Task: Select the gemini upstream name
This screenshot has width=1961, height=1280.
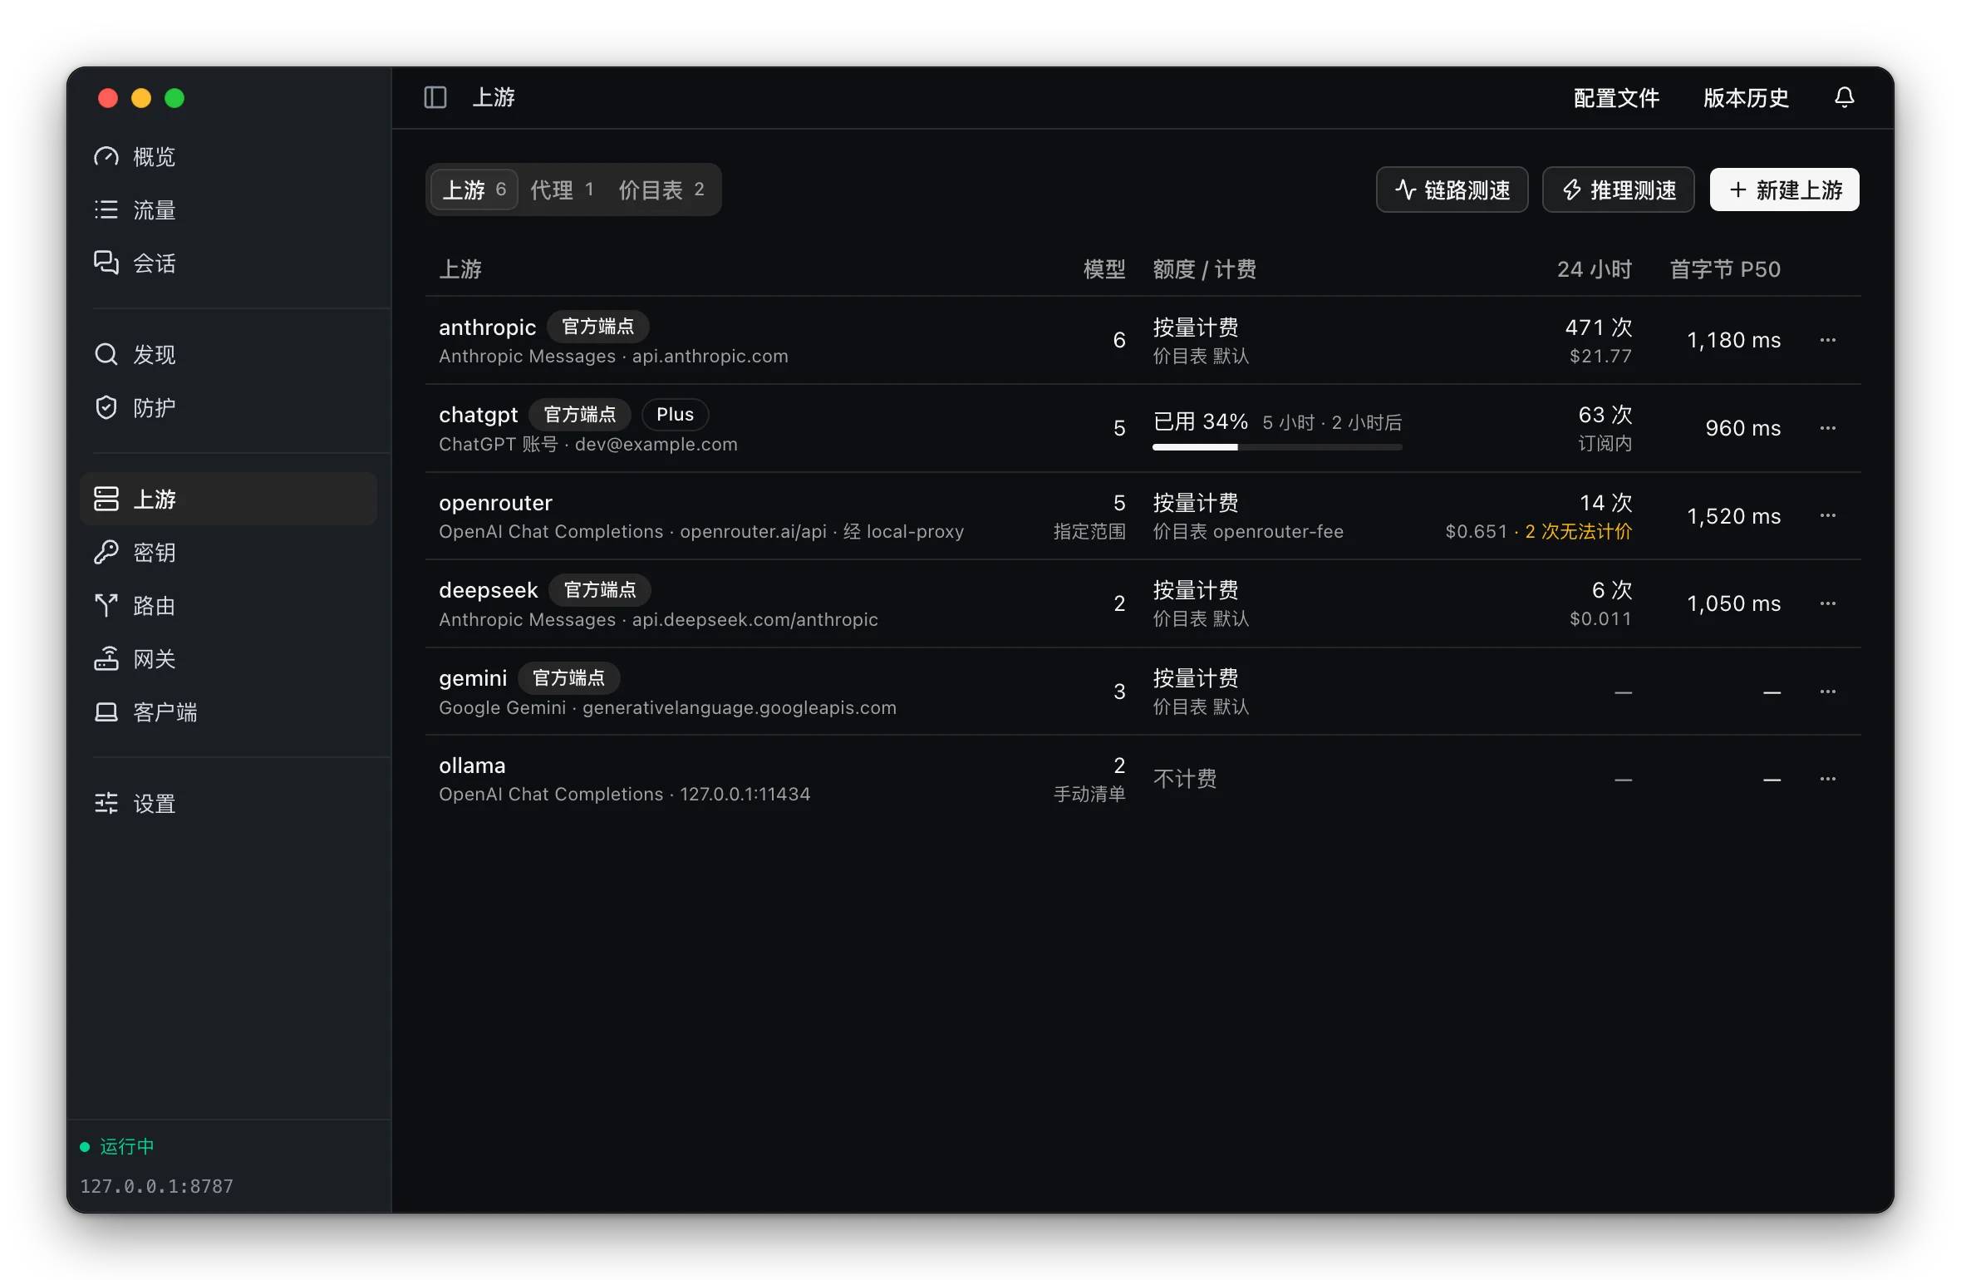Action: click(473, 678)
